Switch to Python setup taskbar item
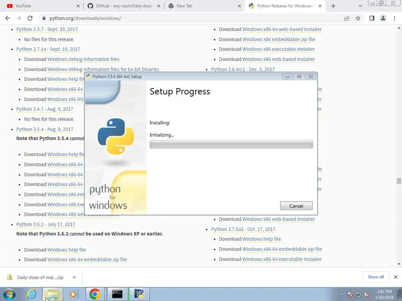402x301 pixels. tap(139, 294)
